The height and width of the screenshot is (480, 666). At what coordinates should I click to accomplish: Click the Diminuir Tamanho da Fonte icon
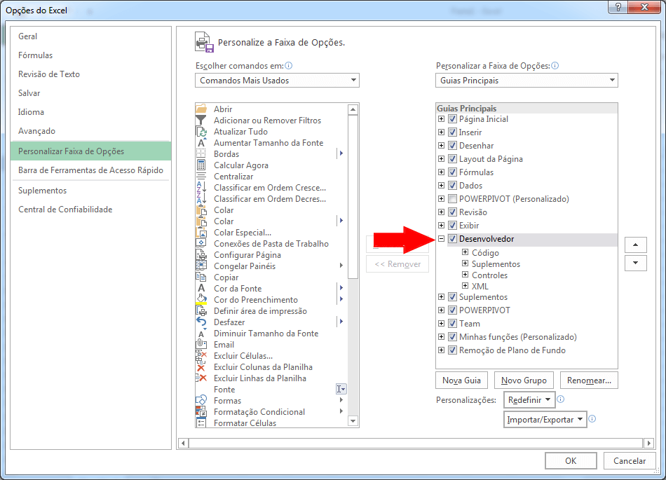pos(201,333)
